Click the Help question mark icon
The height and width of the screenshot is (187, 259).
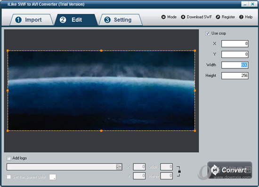click(241, 17)
